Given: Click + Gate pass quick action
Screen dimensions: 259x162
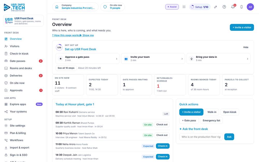Looking at the screenshot, I should [189, 121].
